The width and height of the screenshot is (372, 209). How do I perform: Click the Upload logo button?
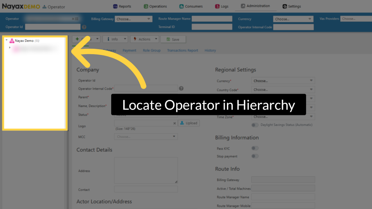[x=189, y=123]
